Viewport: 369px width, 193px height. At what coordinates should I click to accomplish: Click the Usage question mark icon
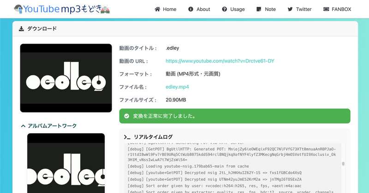[x=224, y=9]
